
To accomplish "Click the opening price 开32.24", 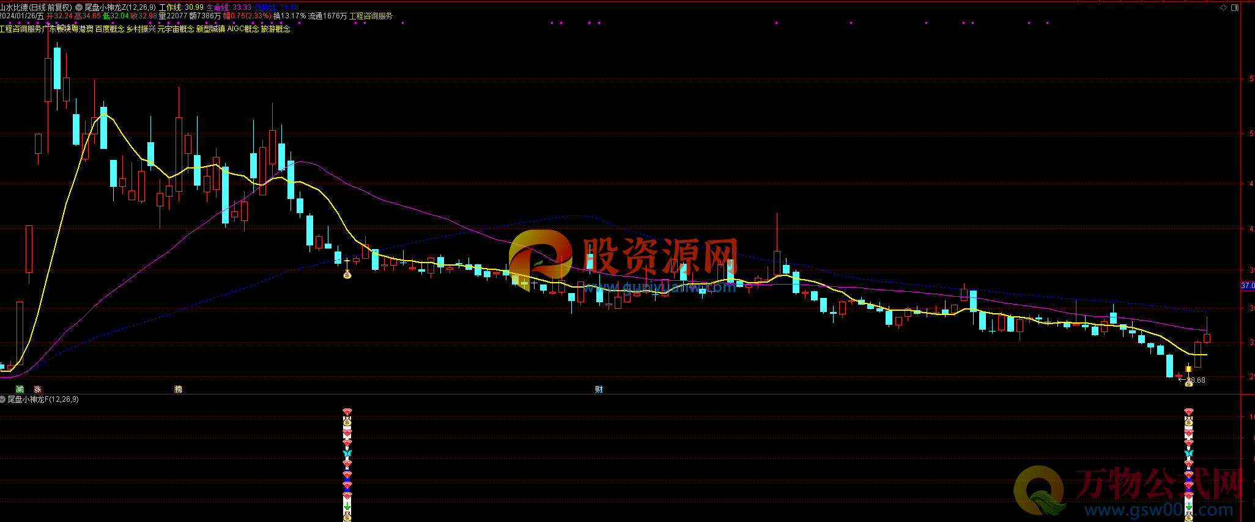I will 59,16.
